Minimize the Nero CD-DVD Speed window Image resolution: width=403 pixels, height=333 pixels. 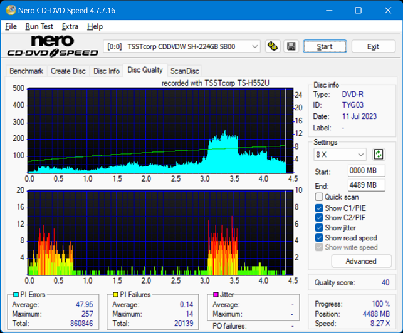[329, 10]
